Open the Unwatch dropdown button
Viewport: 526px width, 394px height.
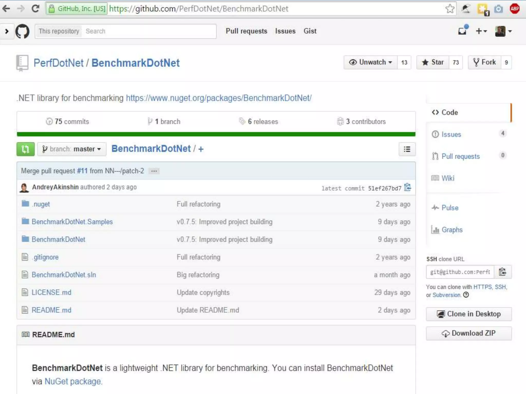click(370, 62)
